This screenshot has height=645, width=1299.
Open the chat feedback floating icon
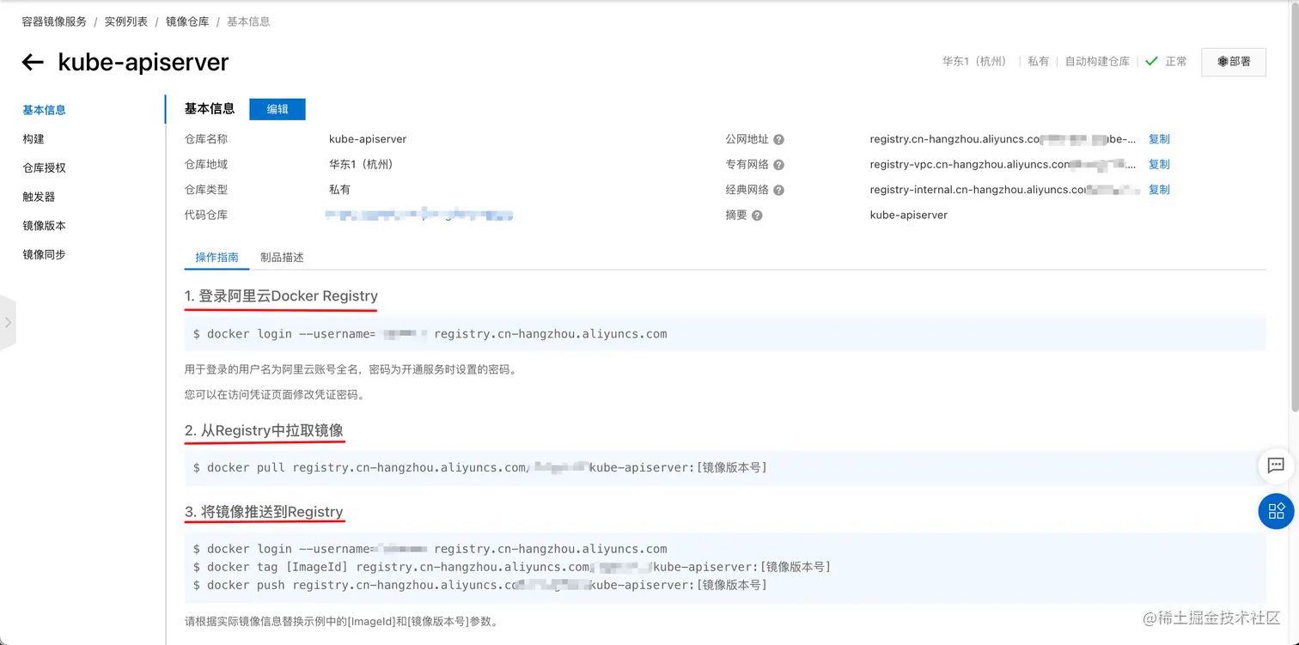[x=1276, y=465]
